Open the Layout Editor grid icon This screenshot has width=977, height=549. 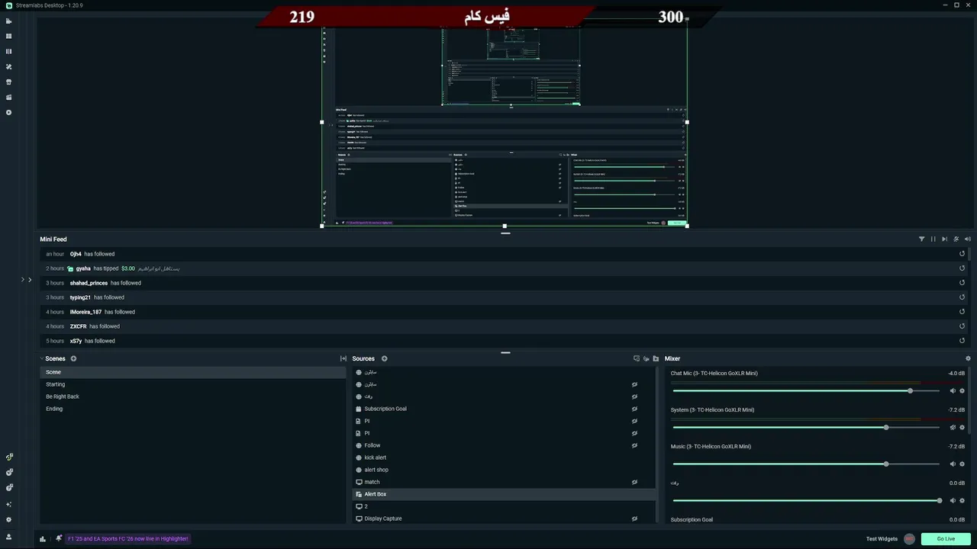point(9,36)
